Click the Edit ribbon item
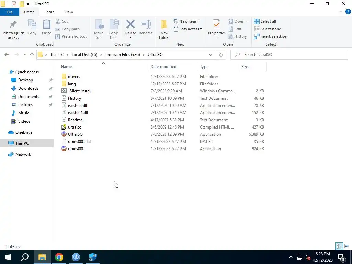Viewport: 352px width, 264px height. (x=235, y=29)
